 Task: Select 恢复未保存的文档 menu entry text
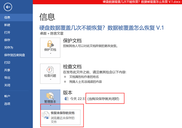coord(63,113)
